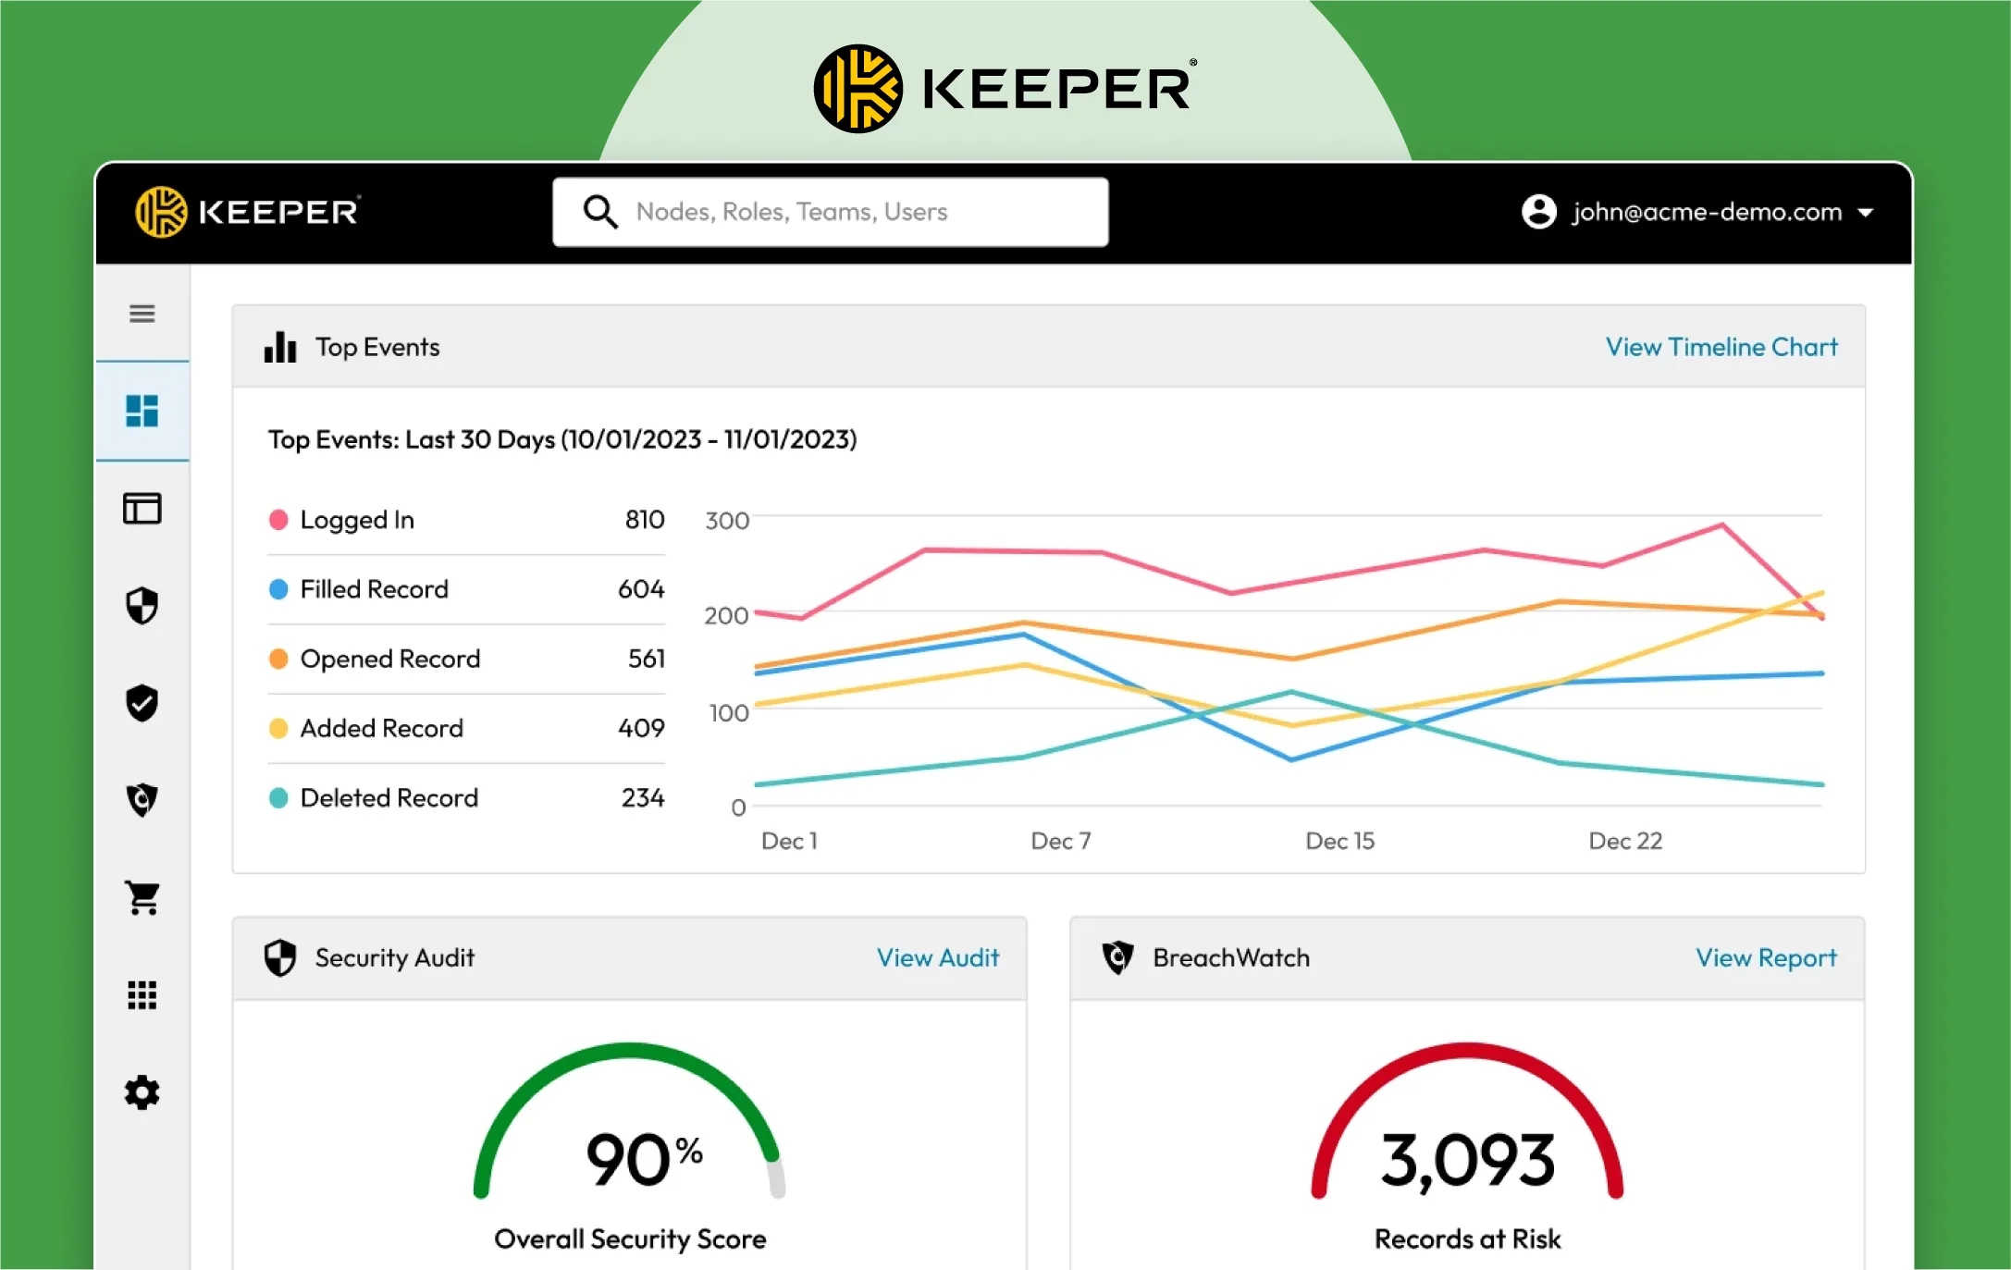Image resolution: width=2011 pixels, height=1270 pixels.
Task: Open the BreachWatch eye shield sidebar icon
Action: (x=142, y=800)
